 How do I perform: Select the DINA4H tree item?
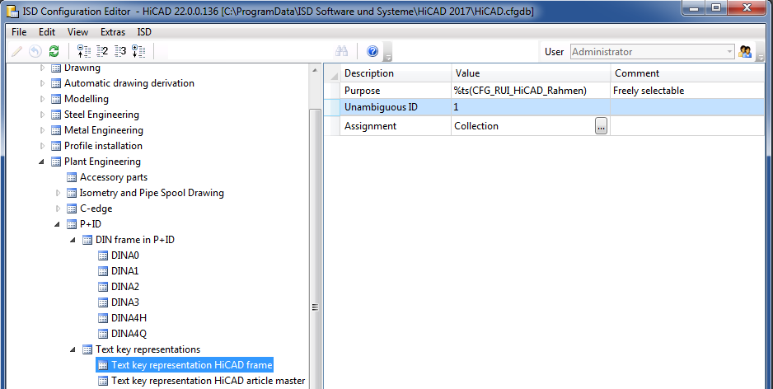coord(129,318)
